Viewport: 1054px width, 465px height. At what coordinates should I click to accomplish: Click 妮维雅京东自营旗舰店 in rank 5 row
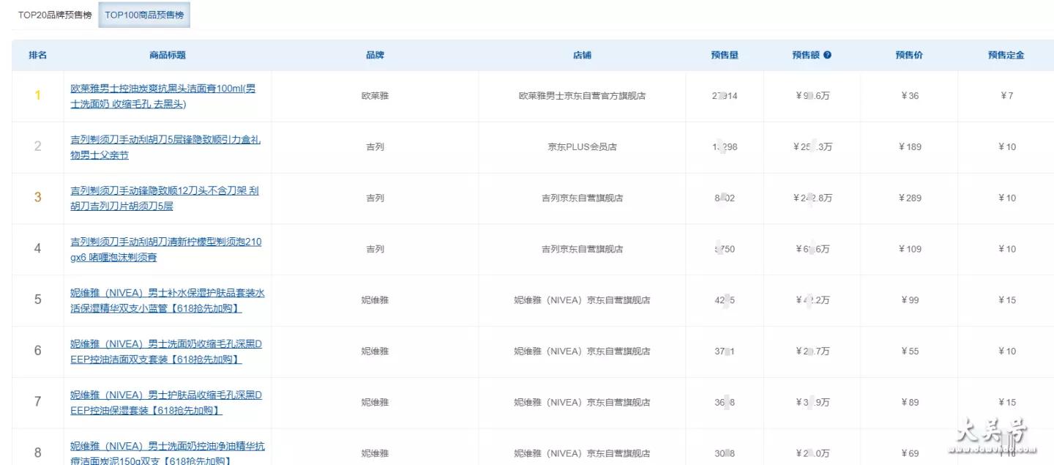pos(582,300)
